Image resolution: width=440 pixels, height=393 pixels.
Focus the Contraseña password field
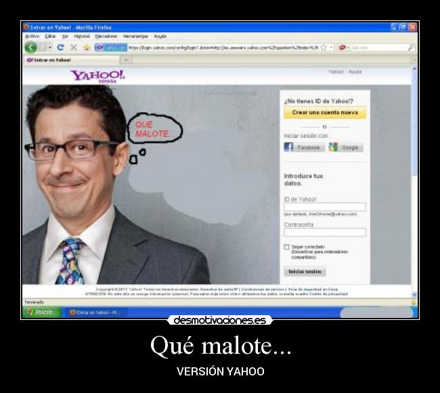point(325,232)
